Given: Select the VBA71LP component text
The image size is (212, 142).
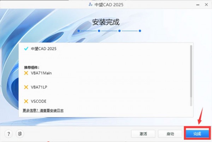Looking at the screenshot, I should (x=39, y=87).
